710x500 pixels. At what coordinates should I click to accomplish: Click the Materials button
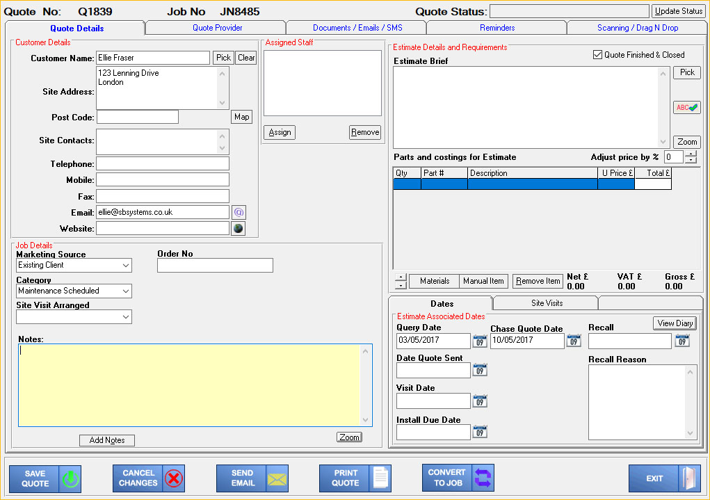434,281
